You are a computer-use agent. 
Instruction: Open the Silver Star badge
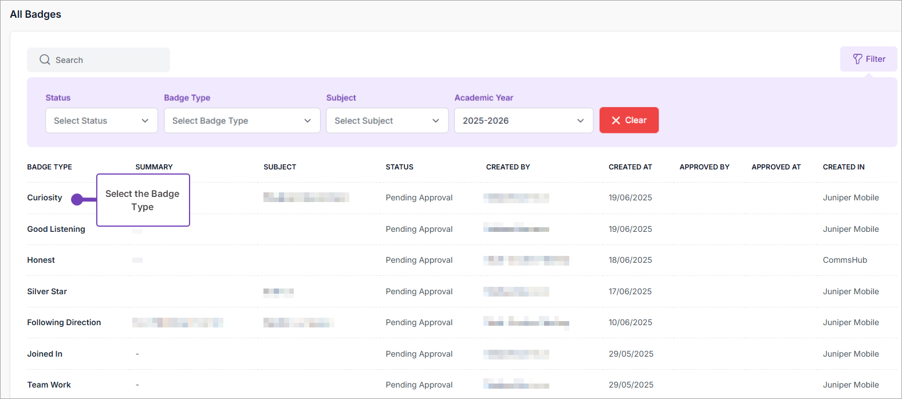[47, 291]
